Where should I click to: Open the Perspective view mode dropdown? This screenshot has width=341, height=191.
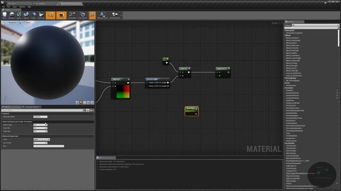point(12,23)
